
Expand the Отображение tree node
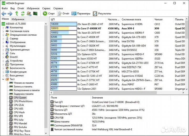click(3, 42)
